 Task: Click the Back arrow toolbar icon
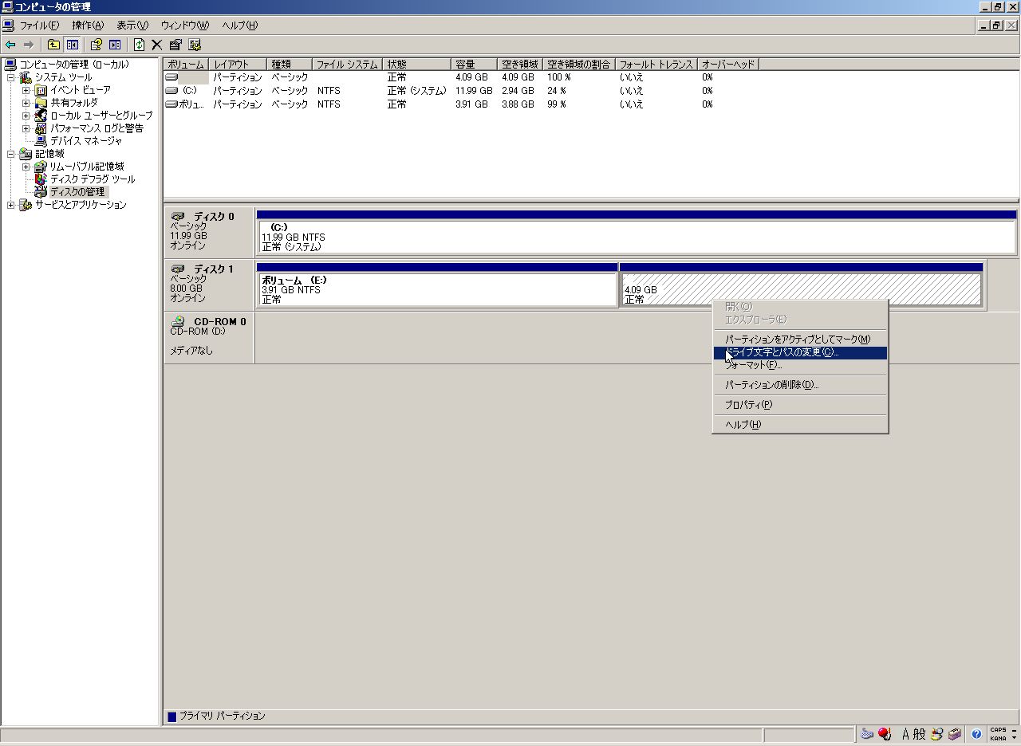click(x=10, y=45)
